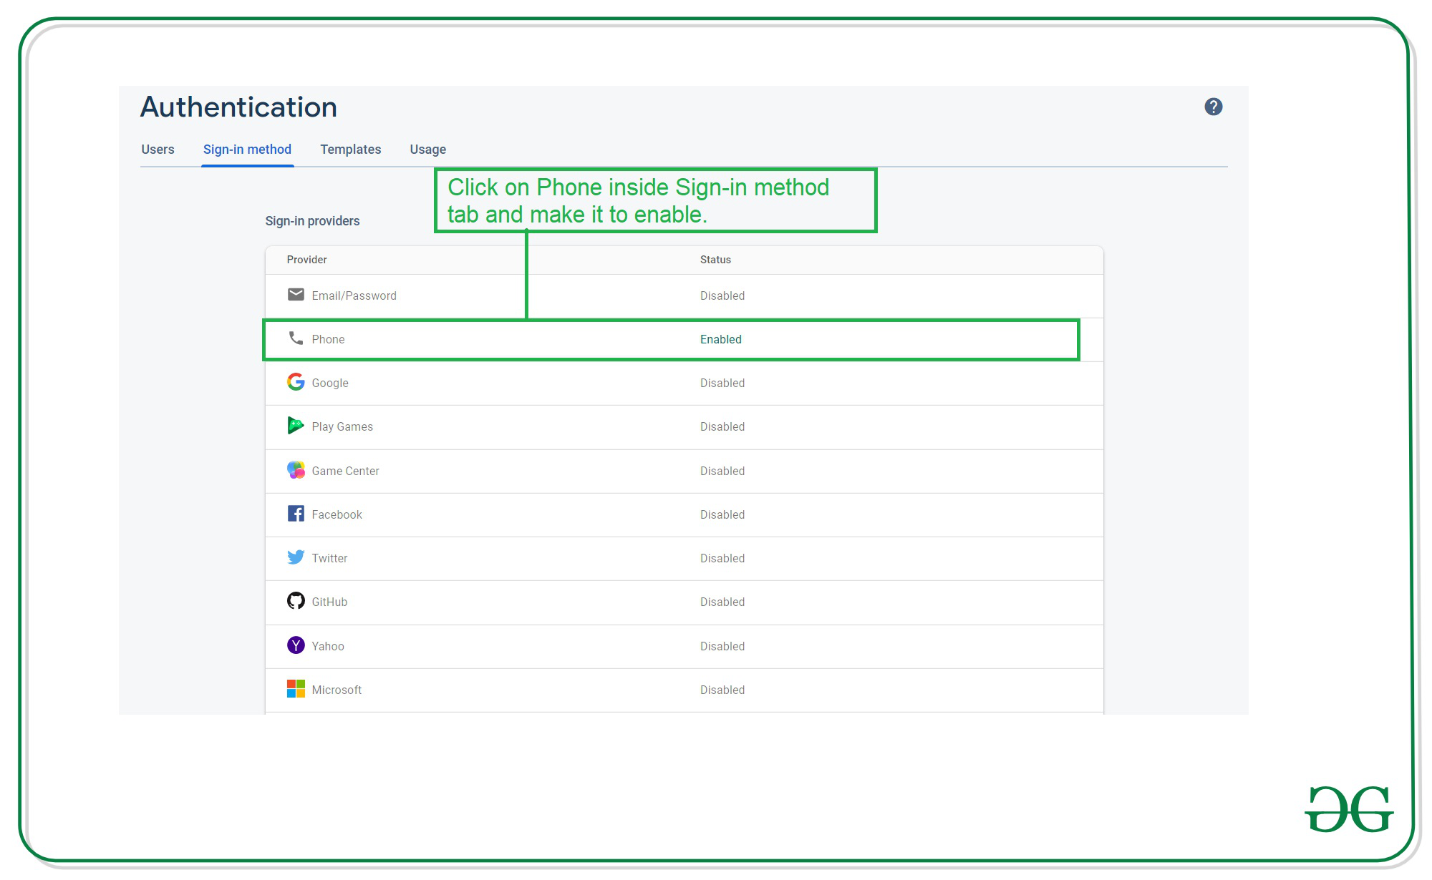The width and height of the screenshot is (1432, 880).
Task: Click Disabled status in Google row
Action: tap(722, 383)
